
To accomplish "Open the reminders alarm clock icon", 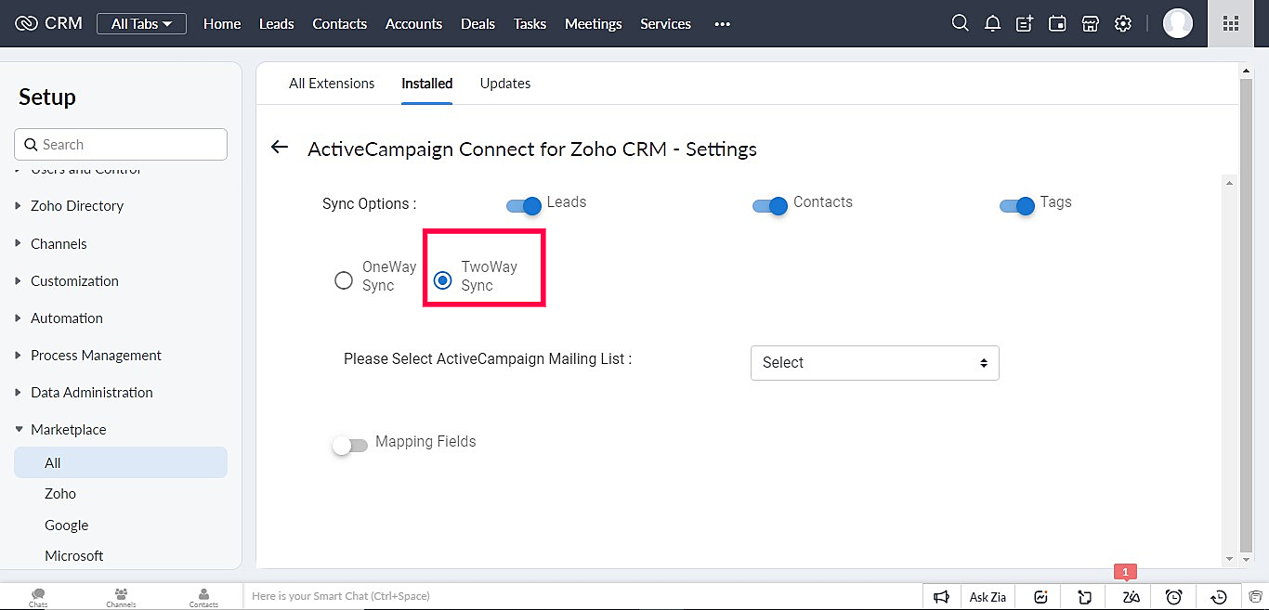I will click(x=1174, y=597).
